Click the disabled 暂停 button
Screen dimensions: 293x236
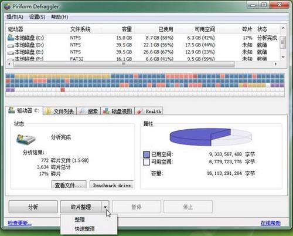[137, 207]
